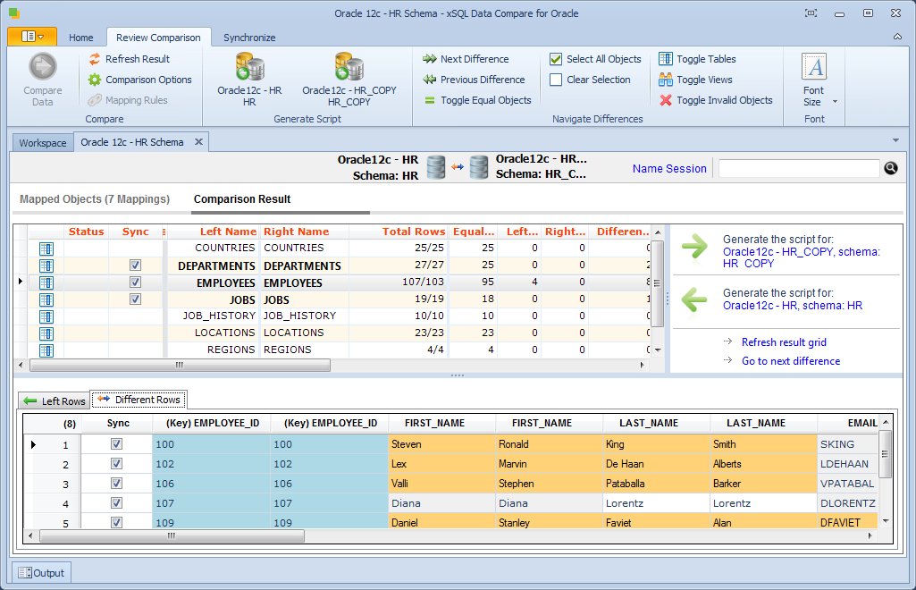Open the document tabs list dropdown
This screenshot has height=590, width=916.
[x=895, y=140]
